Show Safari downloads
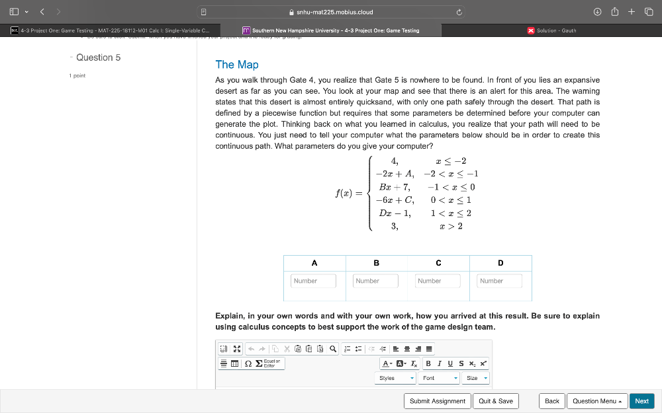The height and width of the screenshot is (413, 662). tap(597, 12)
